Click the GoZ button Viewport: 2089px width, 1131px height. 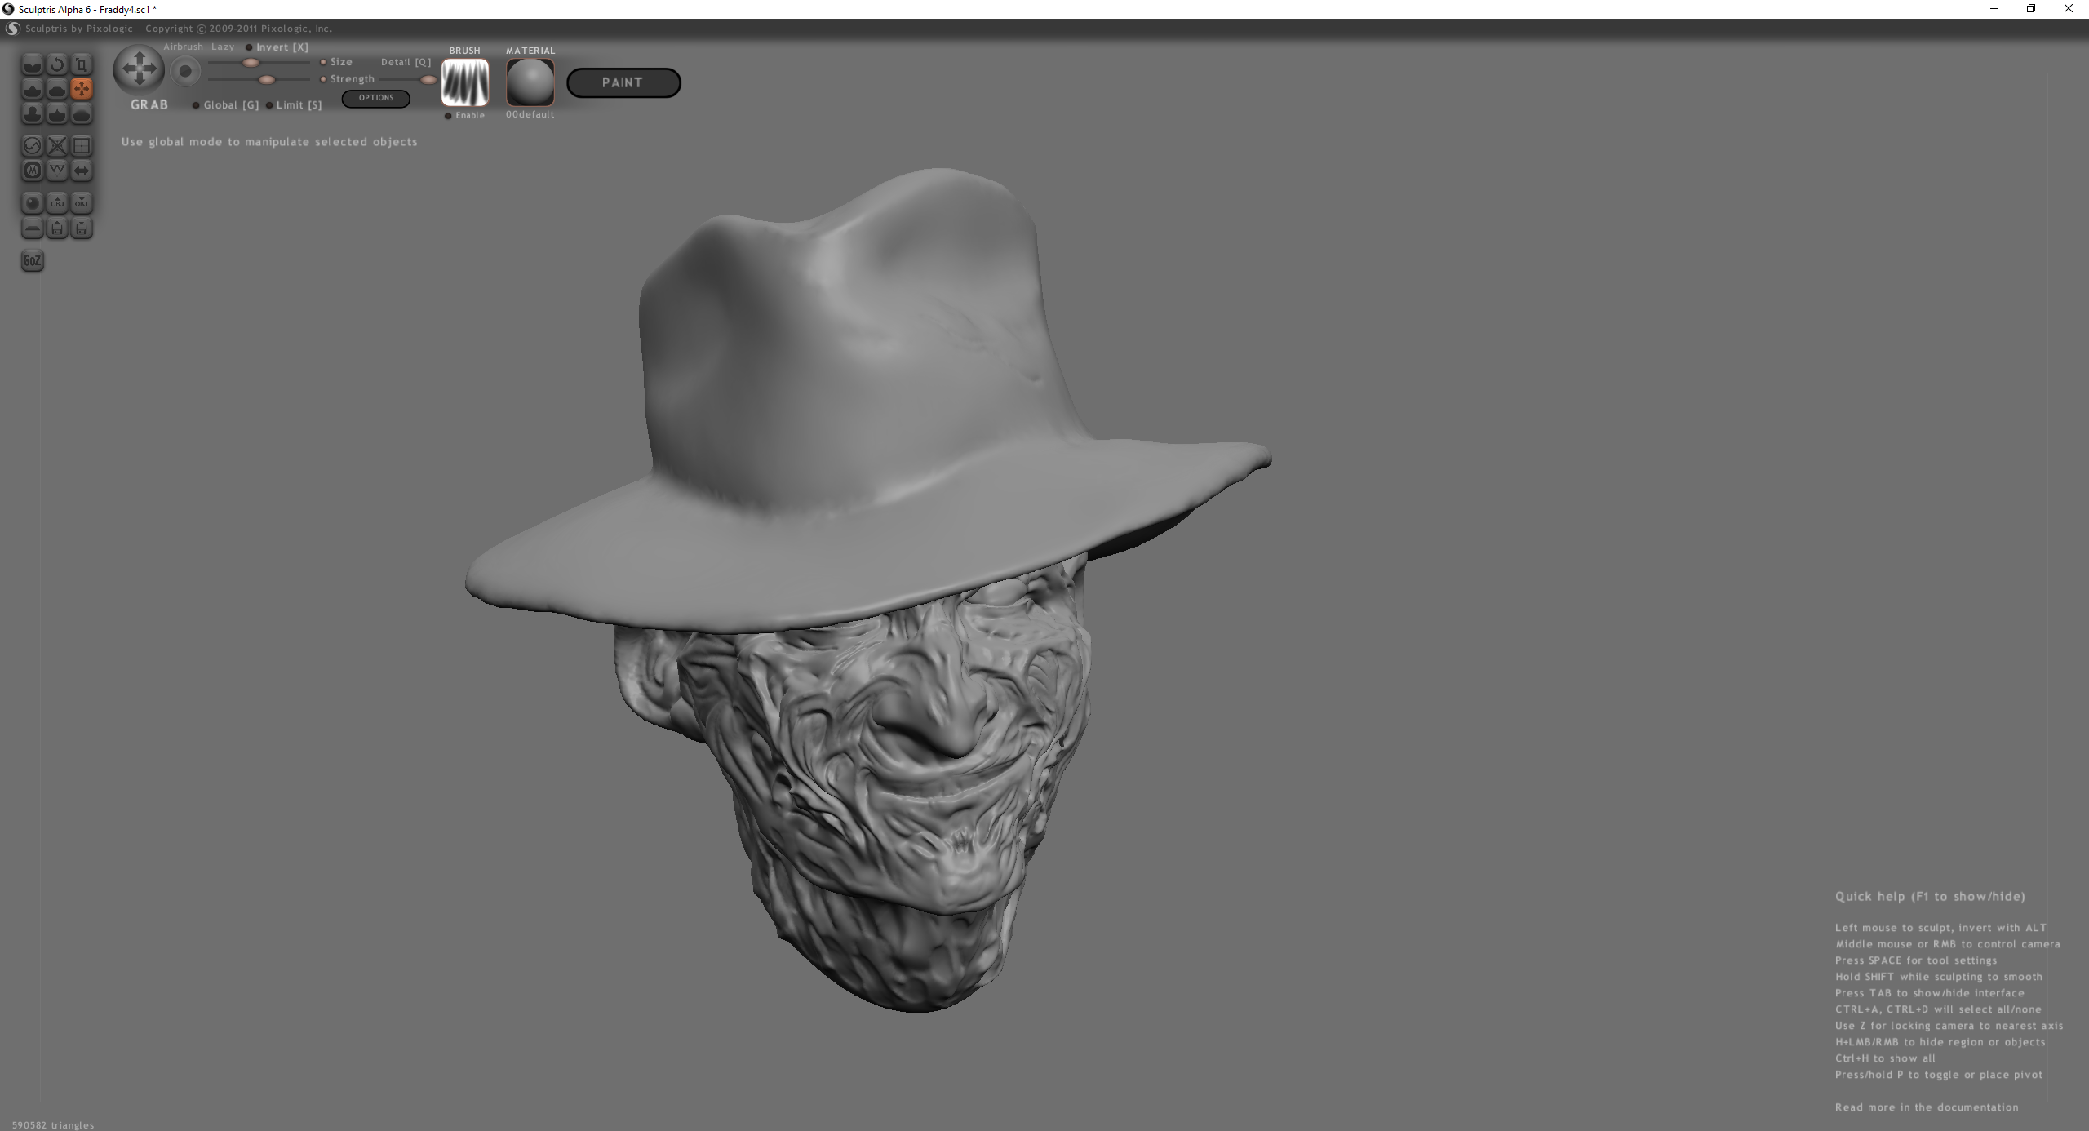32,261
